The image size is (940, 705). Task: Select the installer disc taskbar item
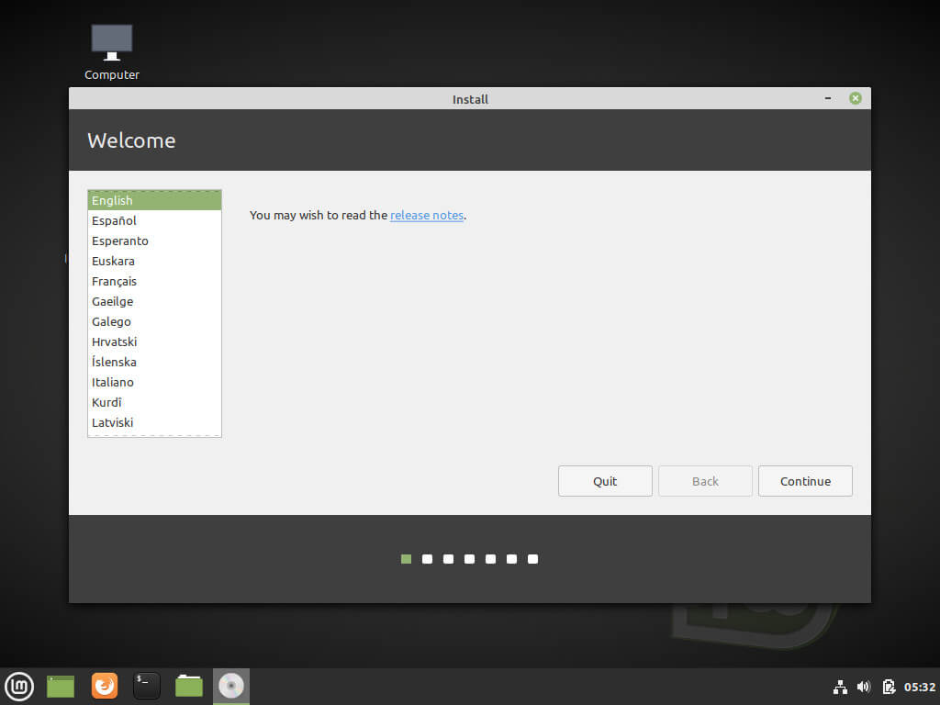[x=231, y=686]
